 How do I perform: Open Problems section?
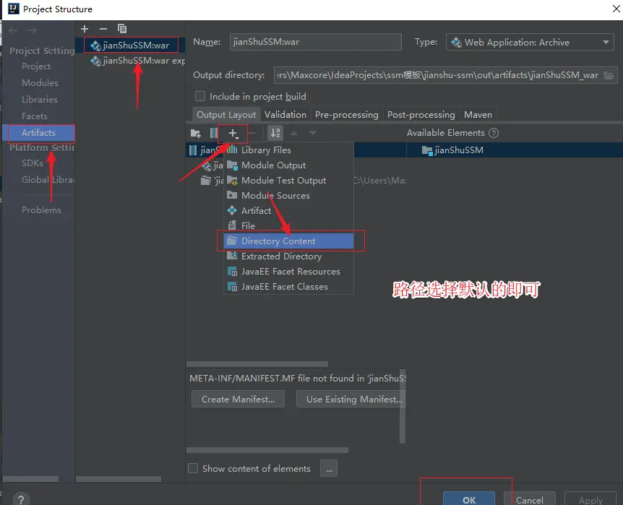41,210
